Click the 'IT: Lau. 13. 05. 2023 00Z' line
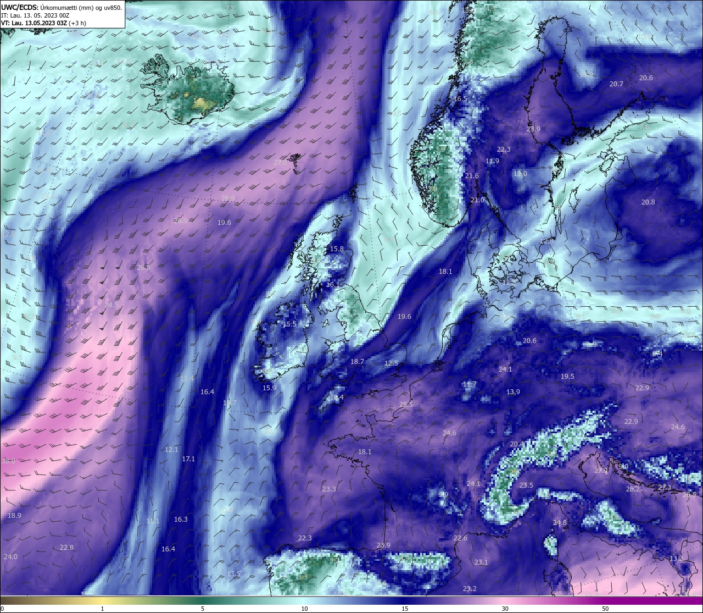The width and height of the screenshot is (703, 613). pyautogui.click(x=35, y=15)
